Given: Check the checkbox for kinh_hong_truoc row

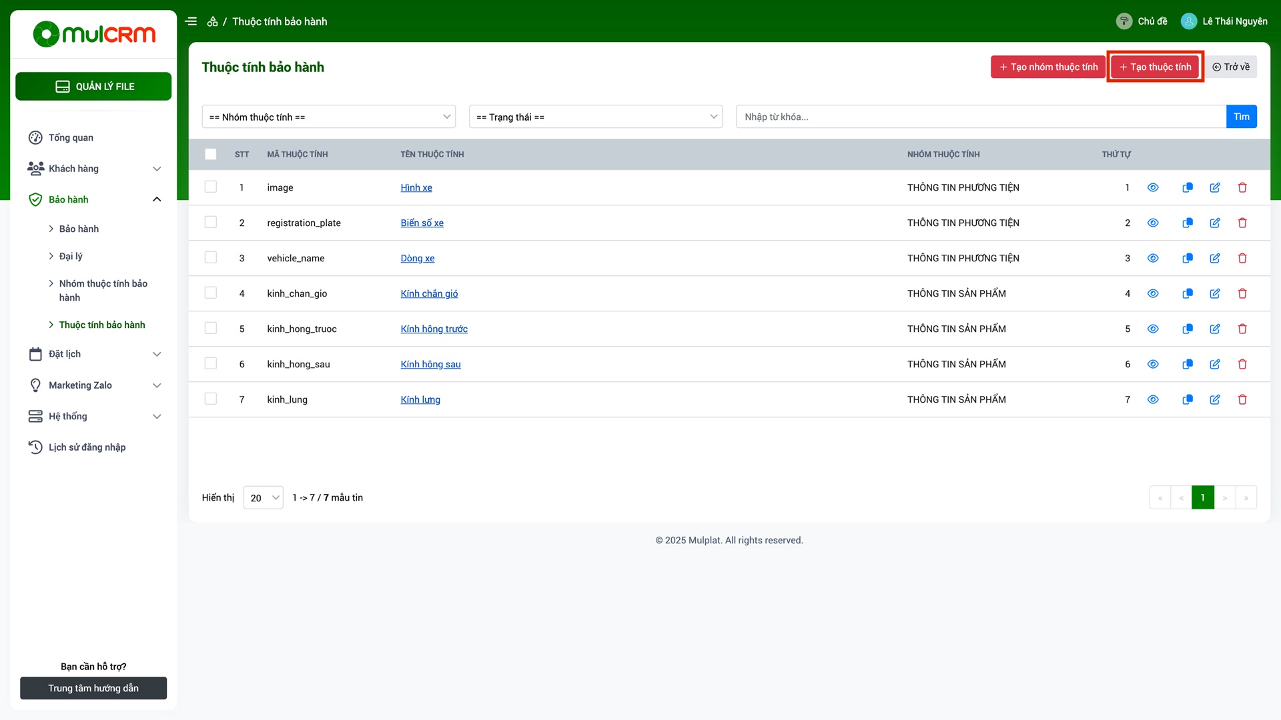Looking at the screenshot, I should 211,328.
